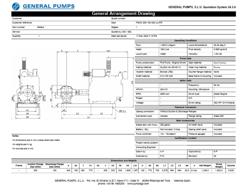Screen dimensions: 247x191
Task: Click net weight value "1,336.0"
Action: [205, 170]
